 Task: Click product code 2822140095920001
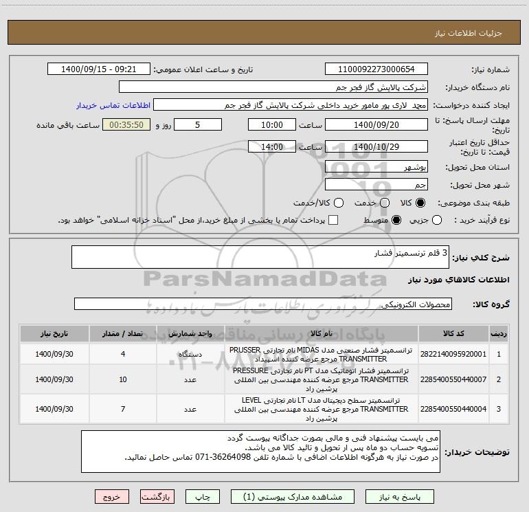coord(453,354)
